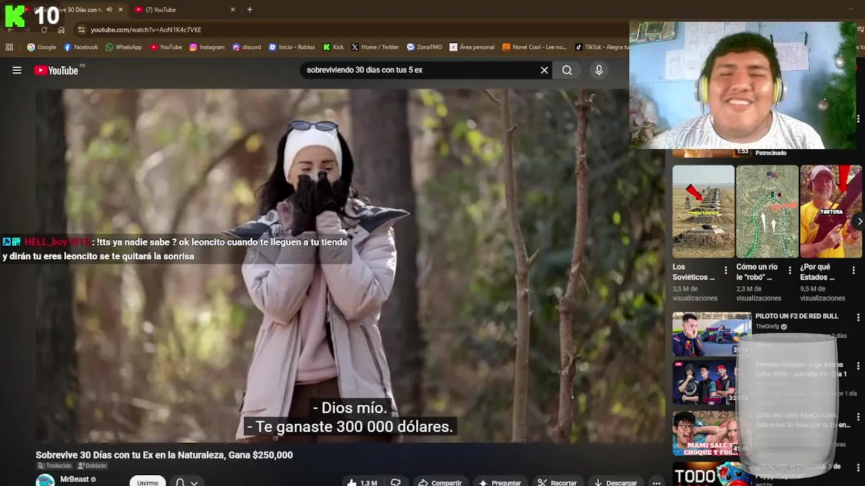Screen dimensions: 865x486
Task: Advance the shorts shelf with next arrow
Action: click(859, 221)
